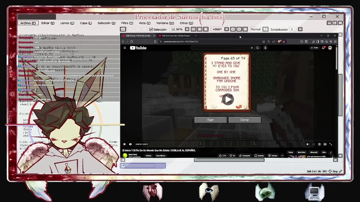This screenshot has height=202, width=360.
Task: Expand the +000° rotation dropdown
Action: (x=227, y=29)
